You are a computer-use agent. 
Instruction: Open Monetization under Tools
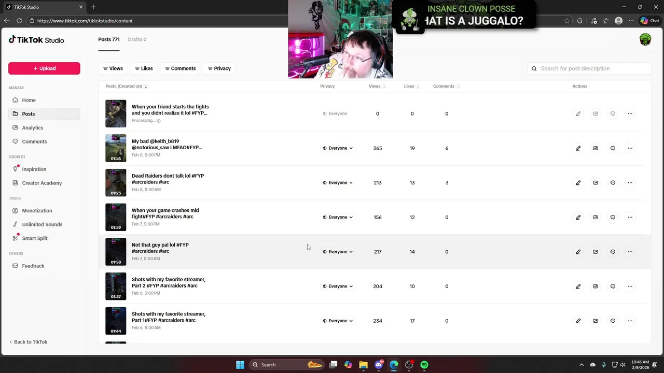(x=44, y=210)
